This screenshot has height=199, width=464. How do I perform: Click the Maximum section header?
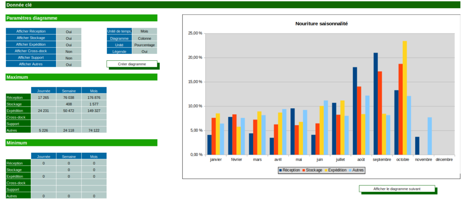click(81, 77)
